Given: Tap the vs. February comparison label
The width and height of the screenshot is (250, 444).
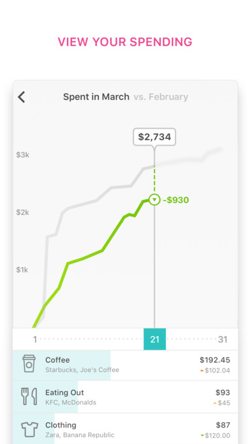Looking at the screenshot, I should [x=161, y=97].
